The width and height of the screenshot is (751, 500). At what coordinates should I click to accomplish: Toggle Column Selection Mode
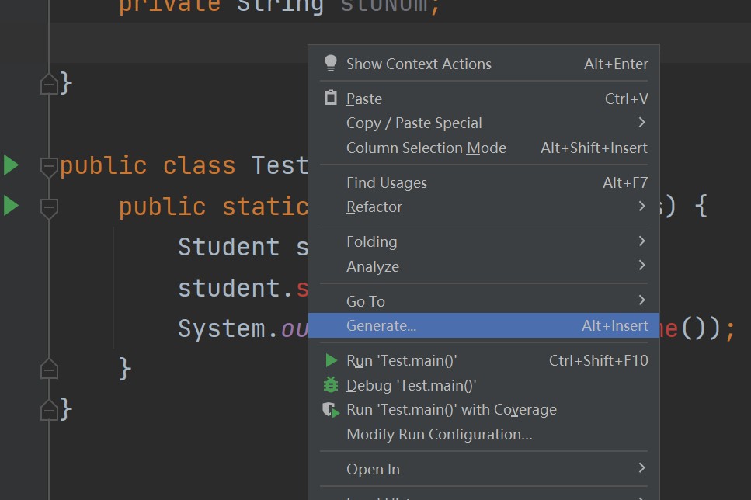pos(426,148)
